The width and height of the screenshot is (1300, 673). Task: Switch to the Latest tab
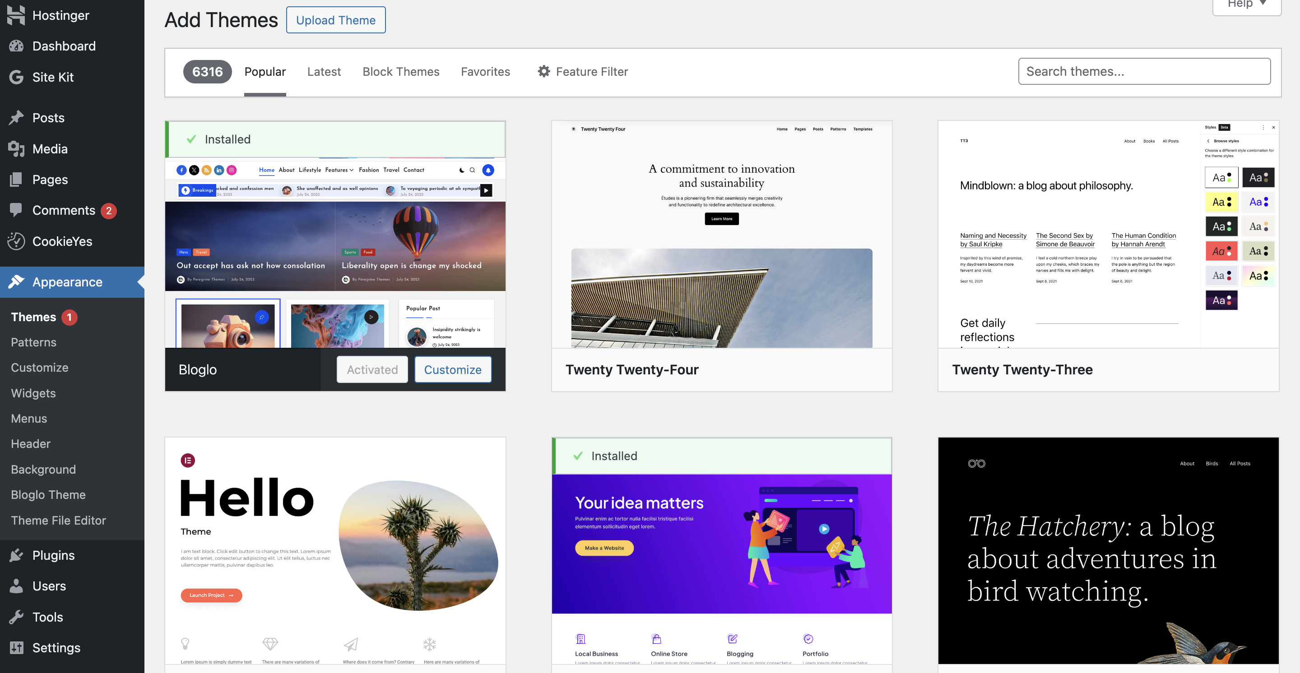tap(324, 72)
